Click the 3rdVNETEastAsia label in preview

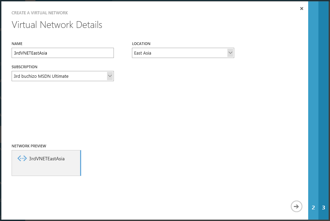47,159
